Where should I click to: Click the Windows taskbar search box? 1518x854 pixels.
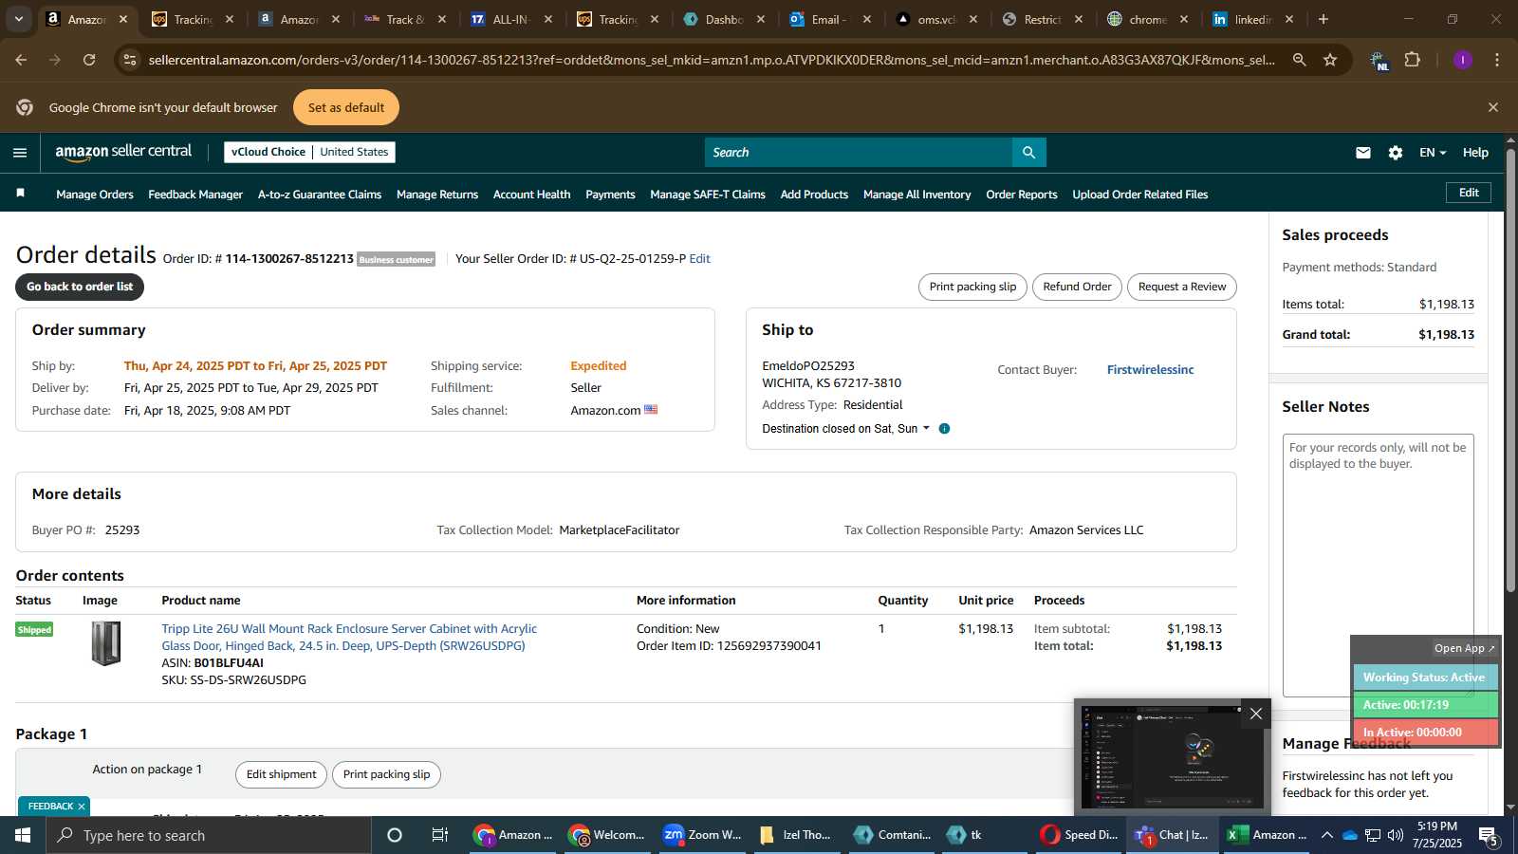click(209, 835)
